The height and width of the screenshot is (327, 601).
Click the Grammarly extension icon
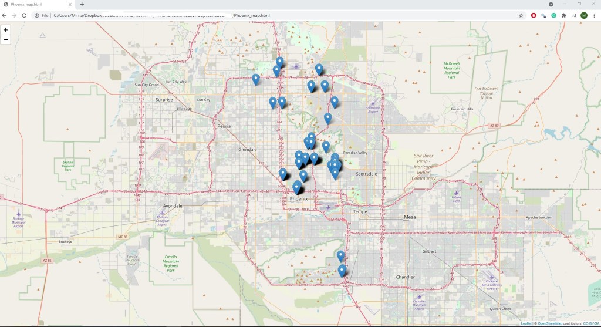(553, 15)
